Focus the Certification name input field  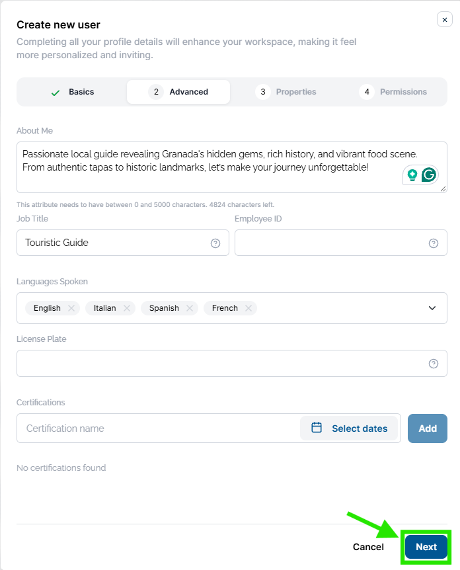(159, 428)
